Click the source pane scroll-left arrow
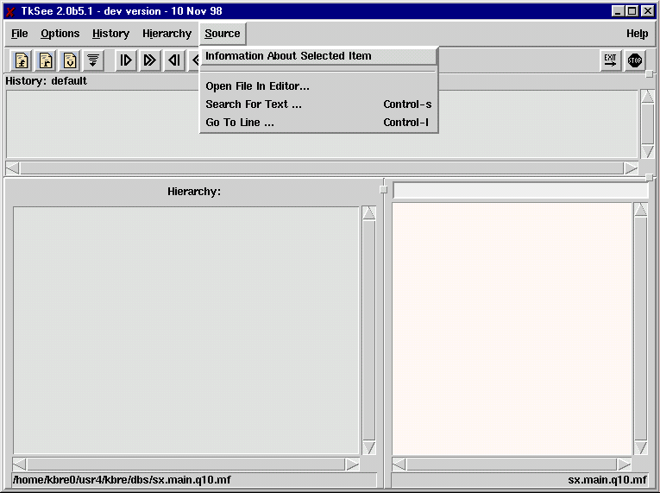The width and height of the screenshot is (660, 493). 399,465
